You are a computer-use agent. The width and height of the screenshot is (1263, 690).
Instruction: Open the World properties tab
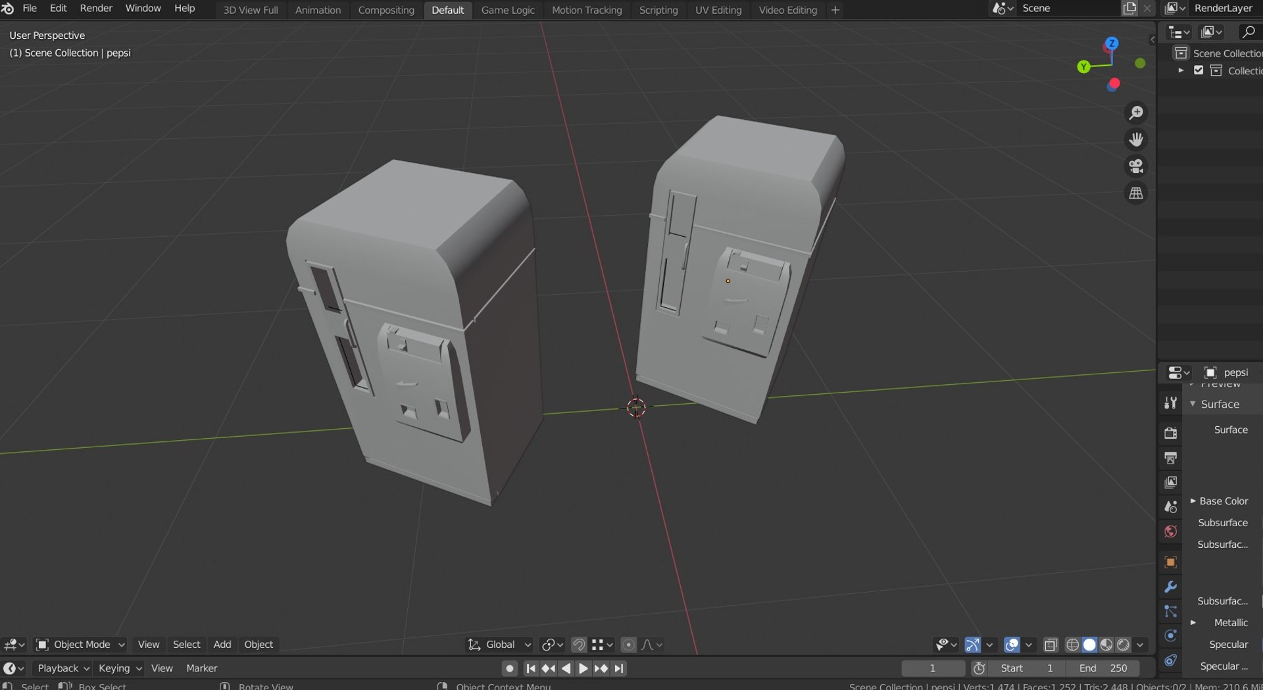tap(1170, 531)
